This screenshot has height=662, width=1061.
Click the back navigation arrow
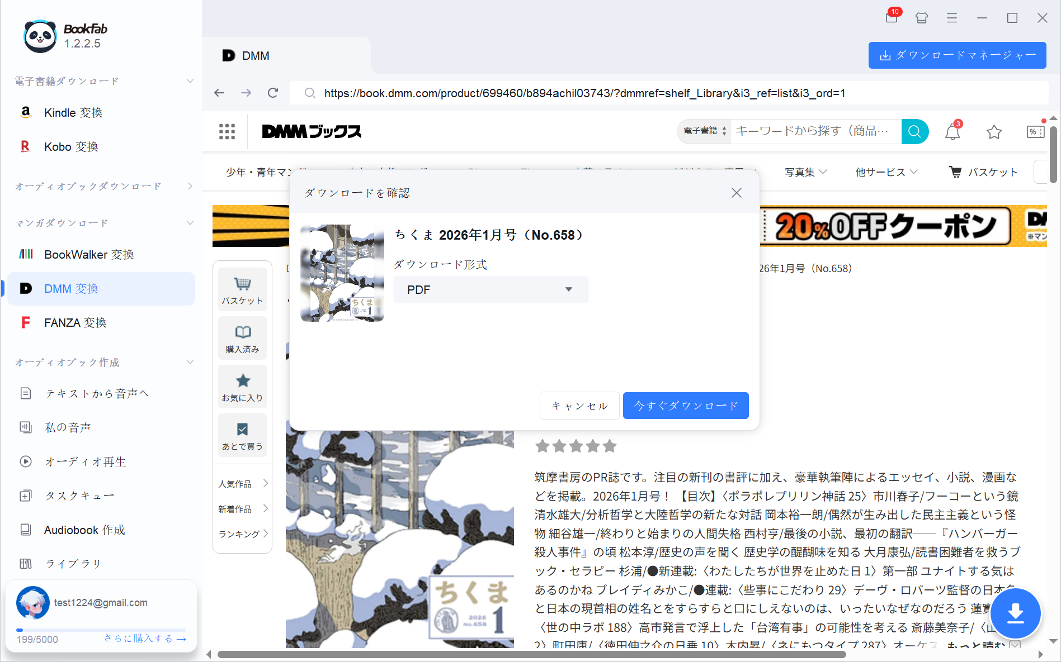(x=219, y=93)
